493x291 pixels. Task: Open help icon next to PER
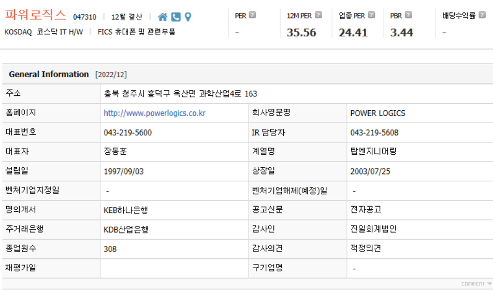click(253, 15)
